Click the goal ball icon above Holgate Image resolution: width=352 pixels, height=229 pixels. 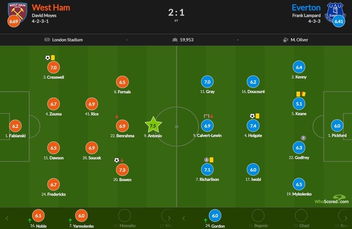click(252, 116)
